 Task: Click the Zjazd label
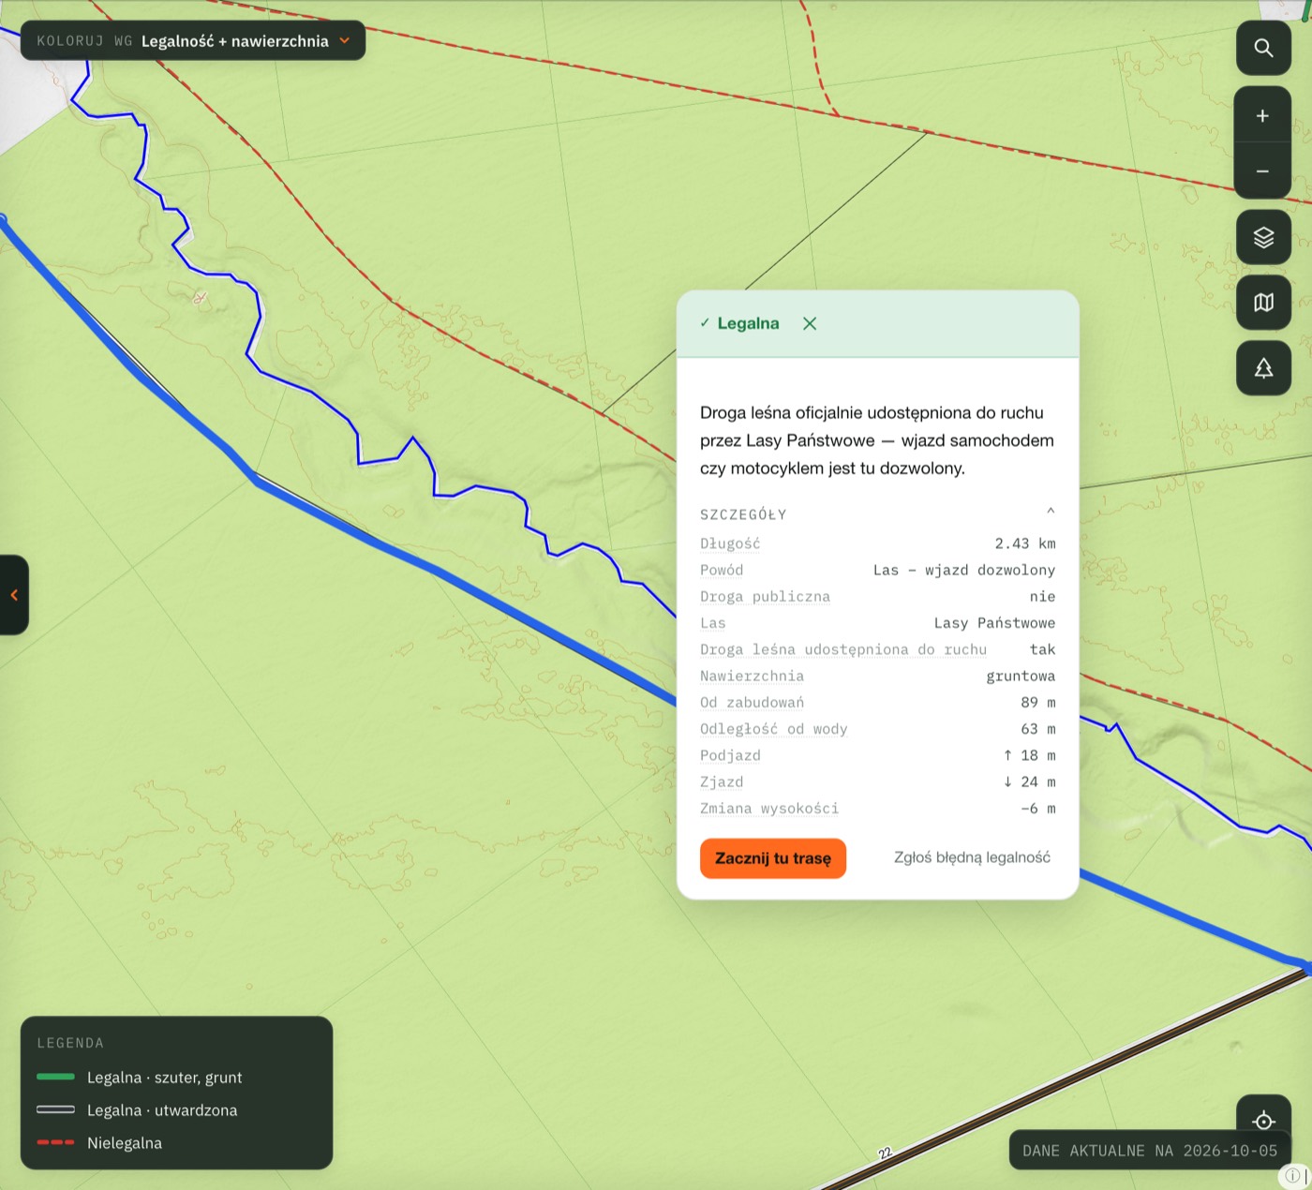pyautogui.click(x=722, y=781)
